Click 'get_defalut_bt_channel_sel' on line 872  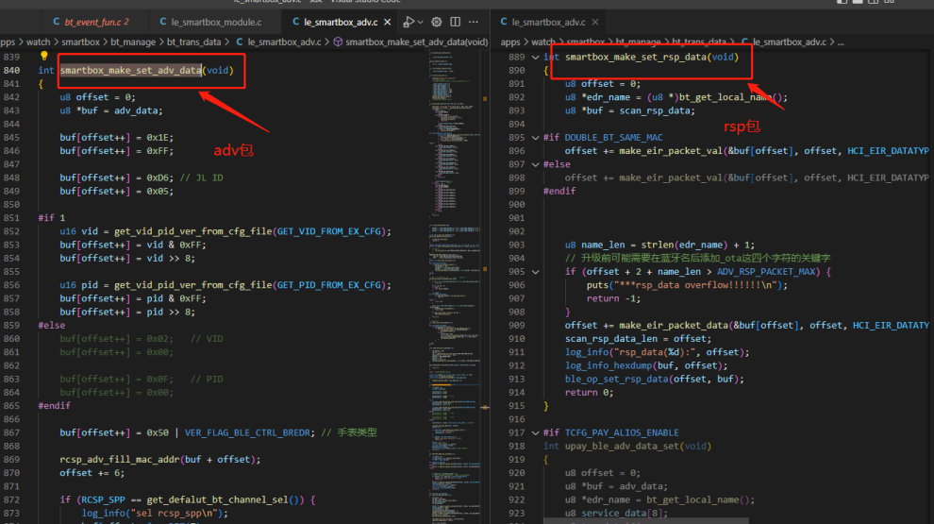[217, 499]
